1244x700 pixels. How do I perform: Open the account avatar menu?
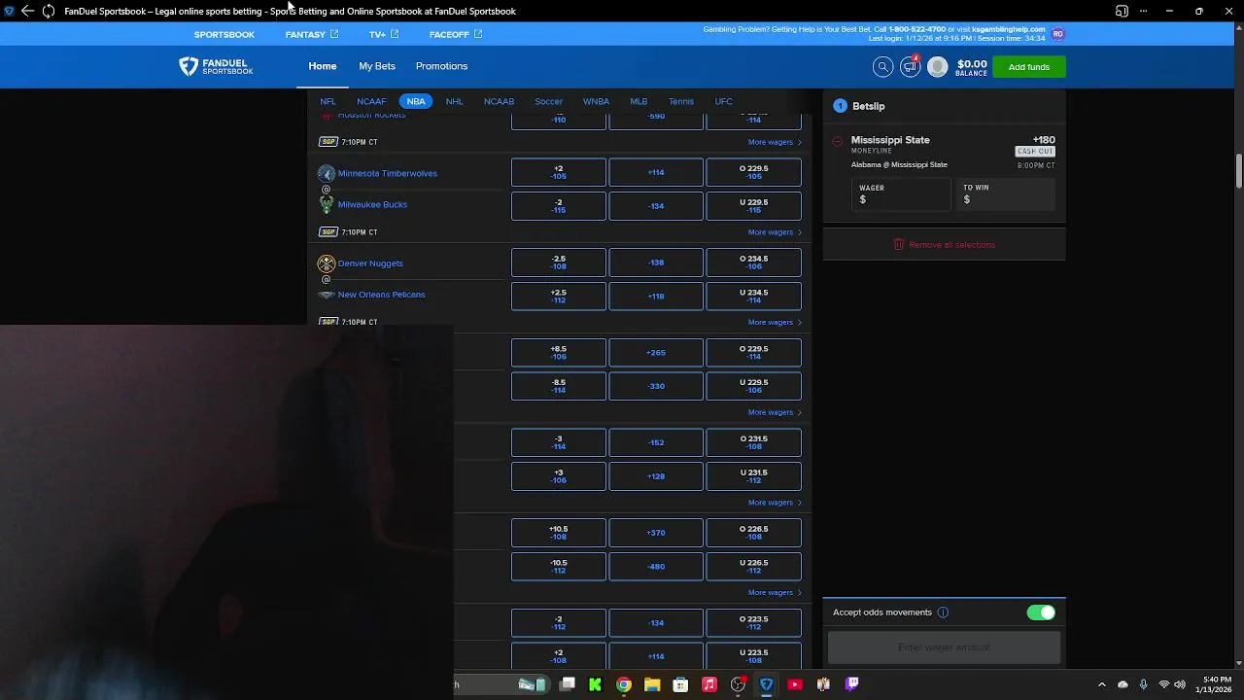937,66
